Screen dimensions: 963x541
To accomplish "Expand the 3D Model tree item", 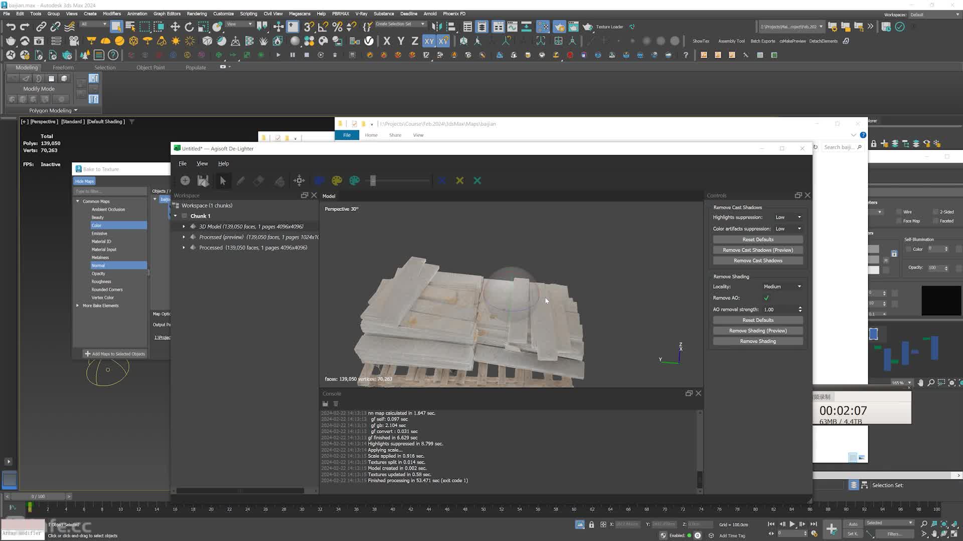I will [184, 226].
